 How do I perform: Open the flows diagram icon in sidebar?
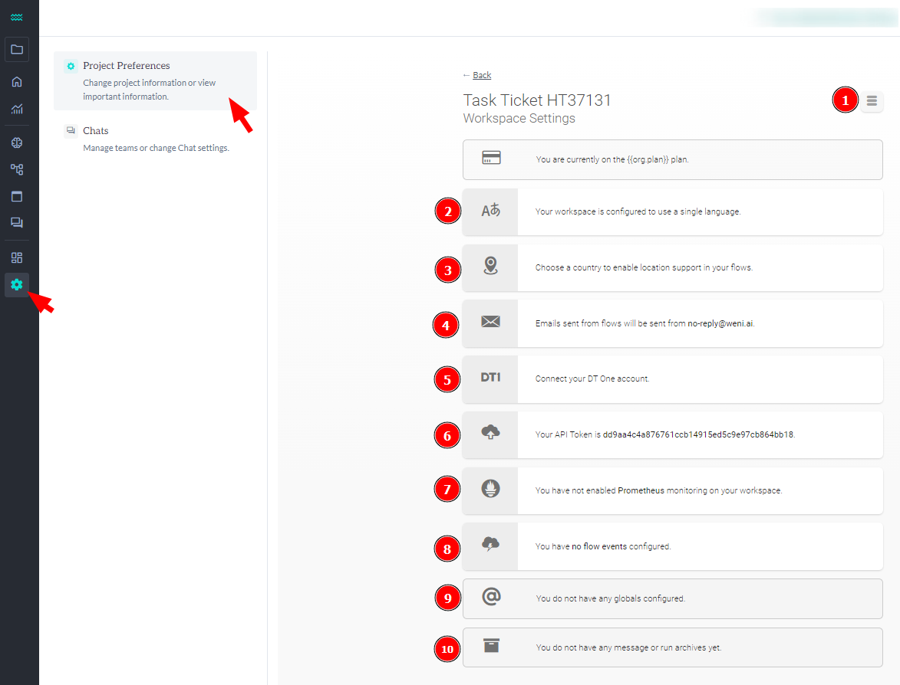point(17,169)
